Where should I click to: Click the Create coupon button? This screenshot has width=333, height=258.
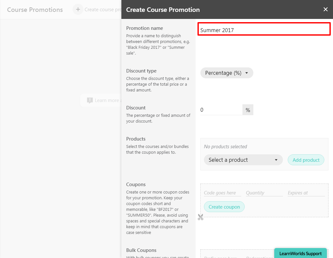(224, 207)
